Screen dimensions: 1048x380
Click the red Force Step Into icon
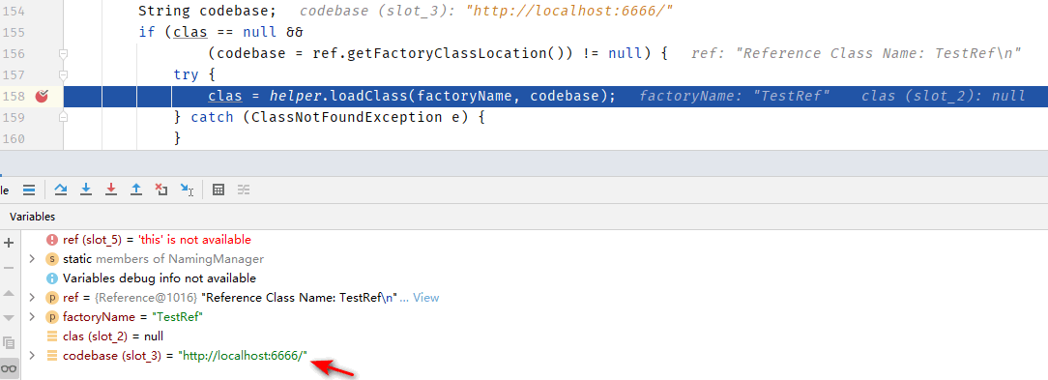click(111, 190)
